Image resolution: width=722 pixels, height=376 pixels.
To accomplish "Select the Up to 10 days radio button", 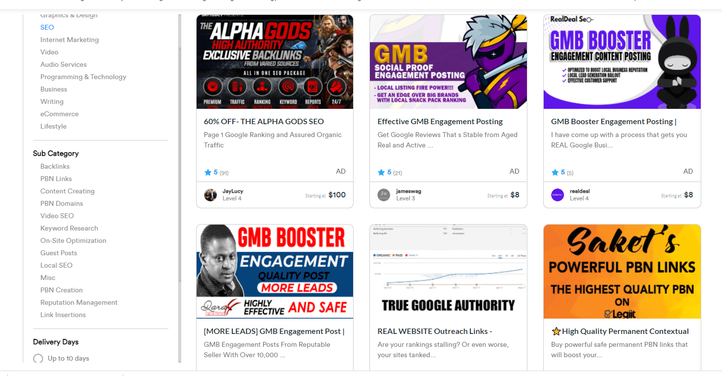I will click(38, 359).
